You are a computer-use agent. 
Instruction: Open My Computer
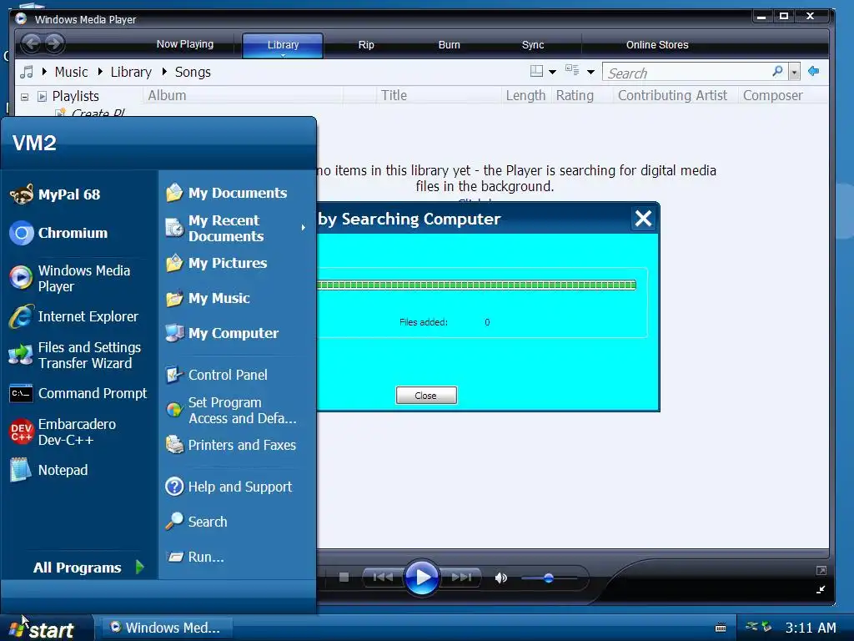point(235,333)
